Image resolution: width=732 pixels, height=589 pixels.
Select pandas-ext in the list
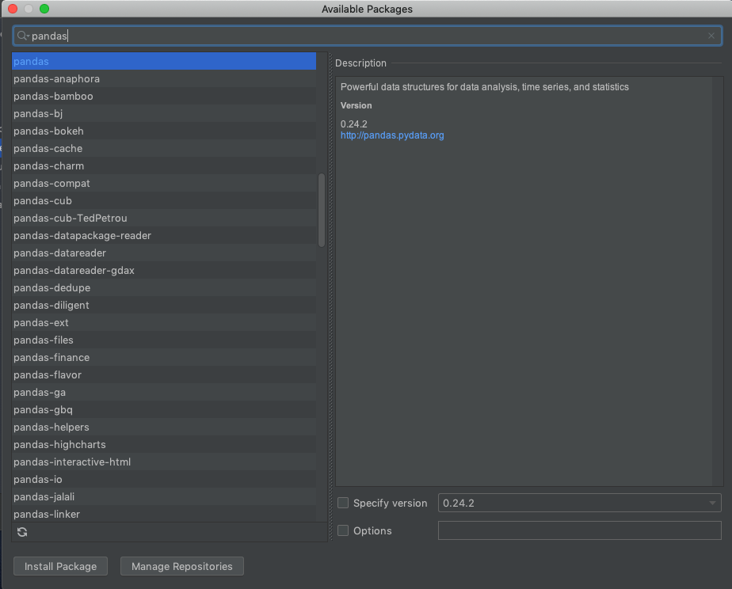pos(164,322)
